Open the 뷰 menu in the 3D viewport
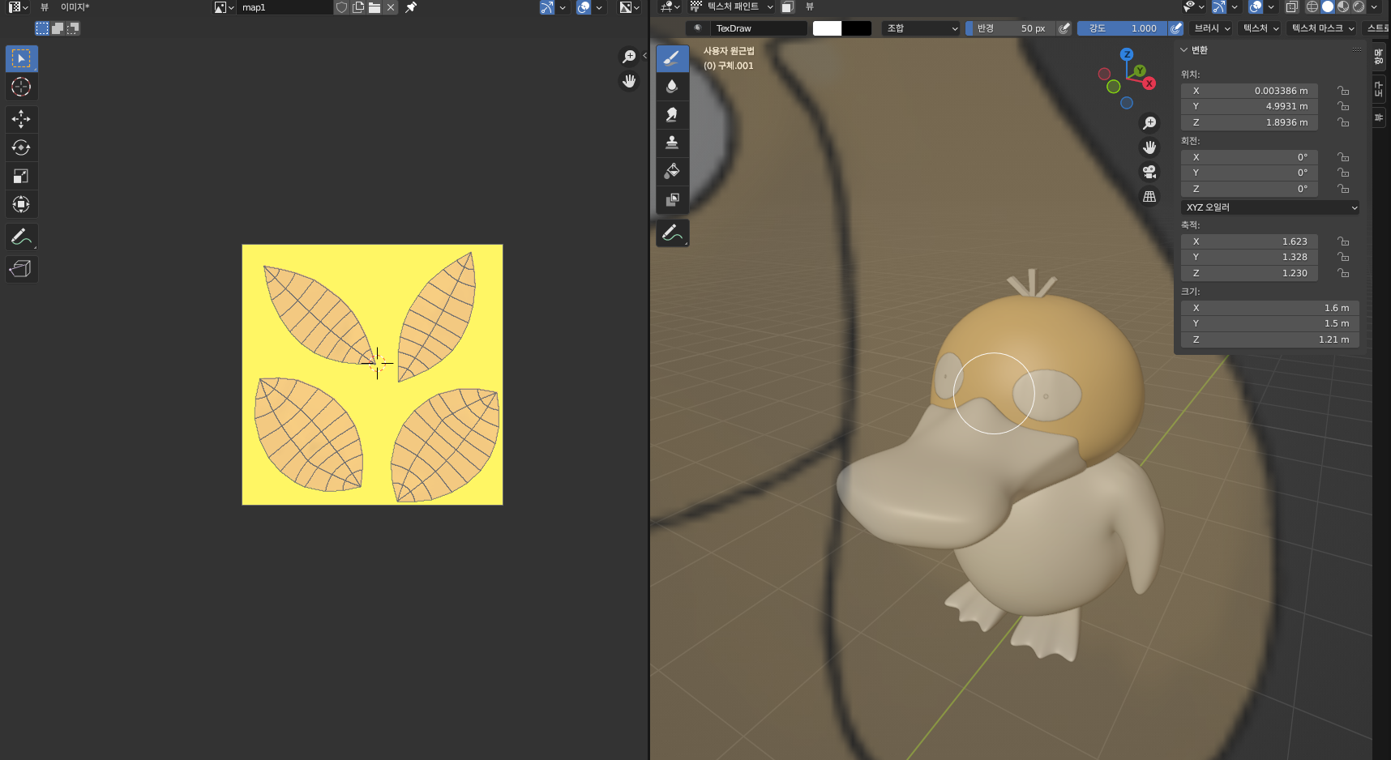The height and width of the screenshot is (760, 1391). pos(810,7)
